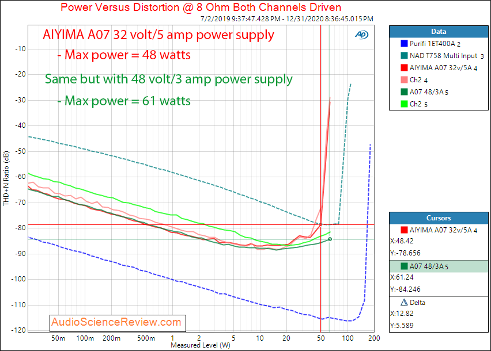
Task: Click the green cursor marker on the curve
Action: click(x=330, y=239)
